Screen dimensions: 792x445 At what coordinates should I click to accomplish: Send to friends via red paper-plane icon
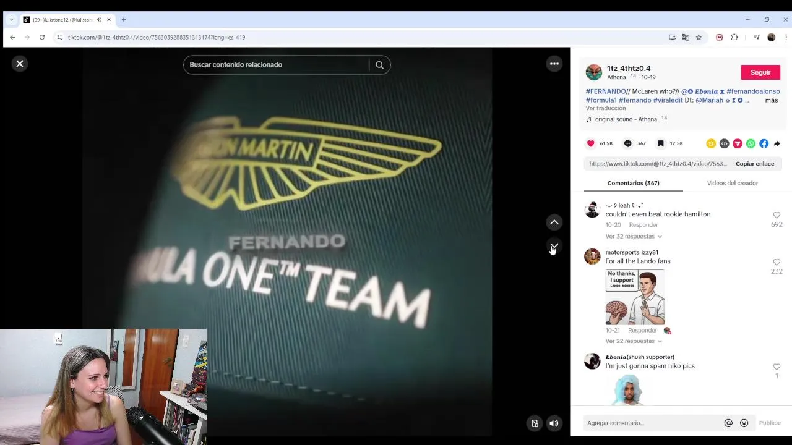click(x=738, y=143)
